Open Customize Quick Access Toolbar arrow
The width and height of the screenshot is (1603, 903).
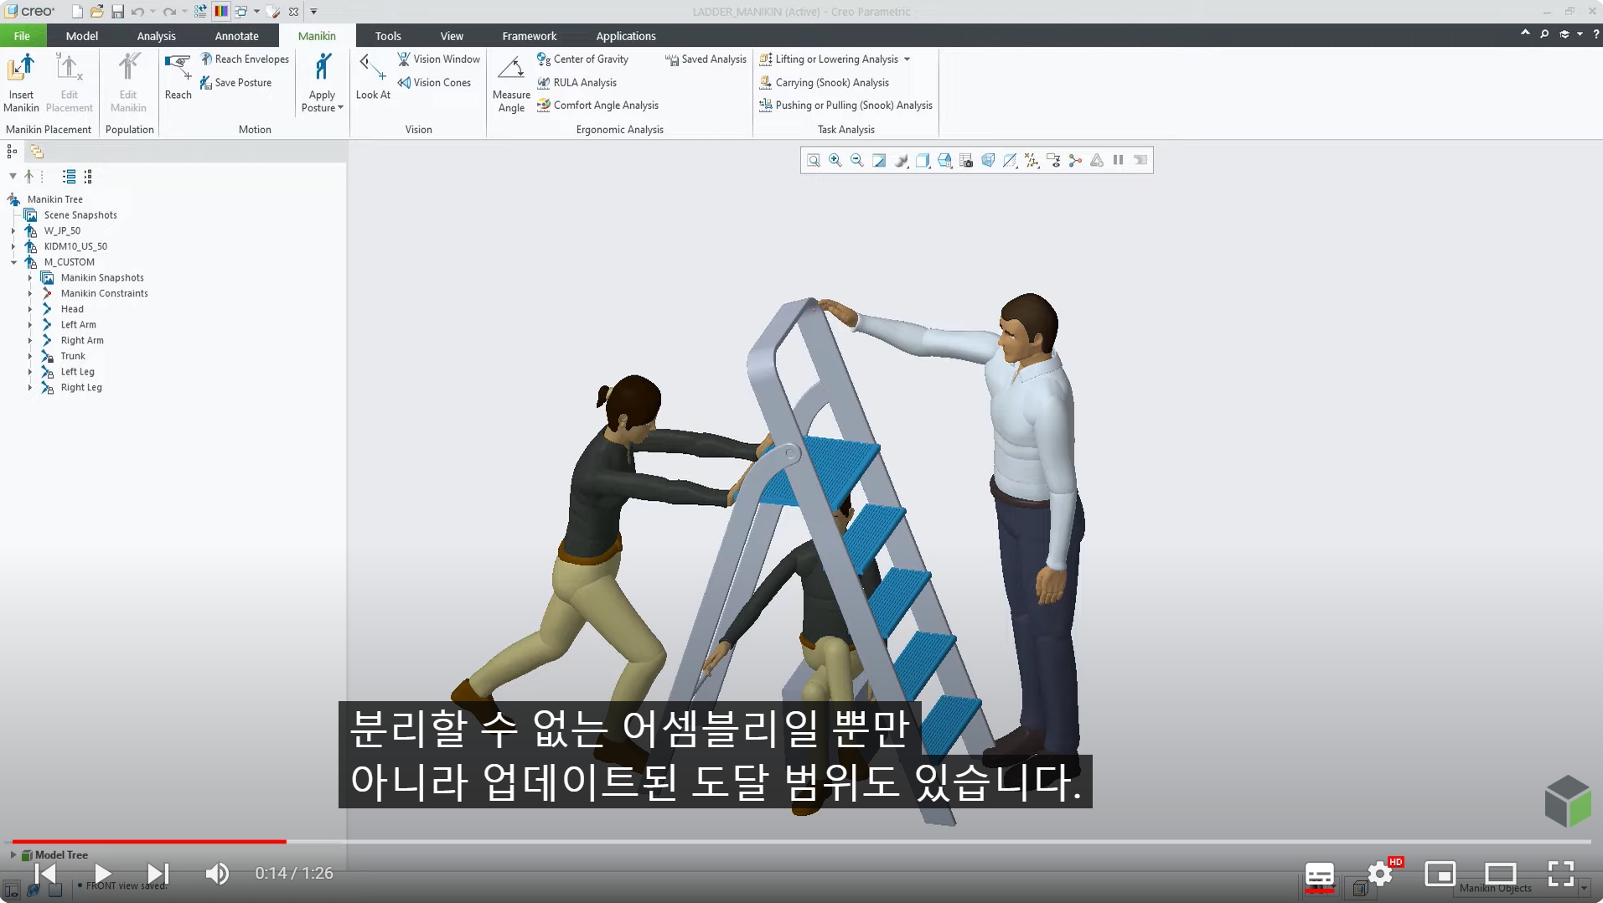(x=314, y=12)
